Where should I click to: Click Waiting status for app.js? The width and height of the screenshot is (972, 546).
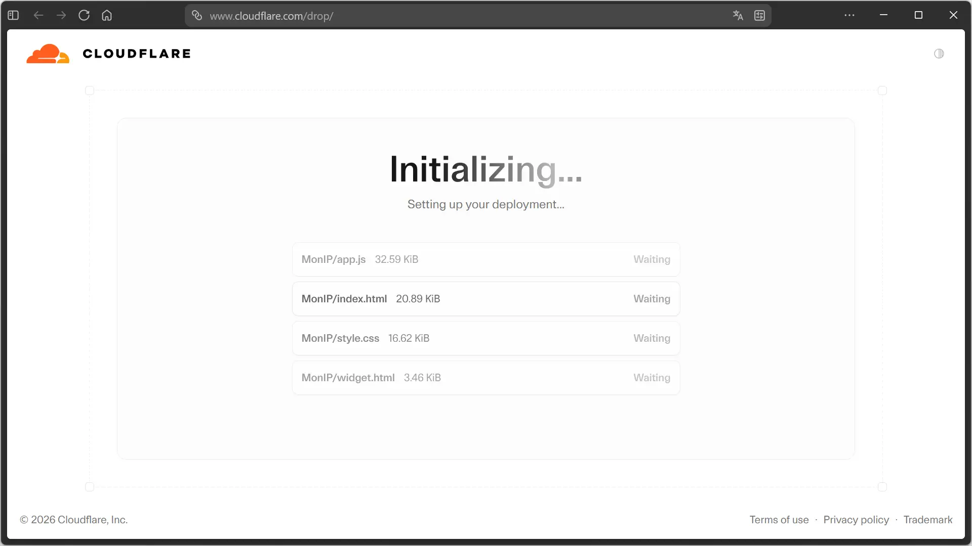click(x=652, y=259)
